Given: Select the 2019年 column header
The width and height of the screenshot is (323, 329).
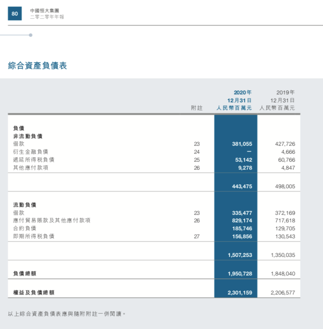Looking at the screenshot, I should click(x=285, y=93).
